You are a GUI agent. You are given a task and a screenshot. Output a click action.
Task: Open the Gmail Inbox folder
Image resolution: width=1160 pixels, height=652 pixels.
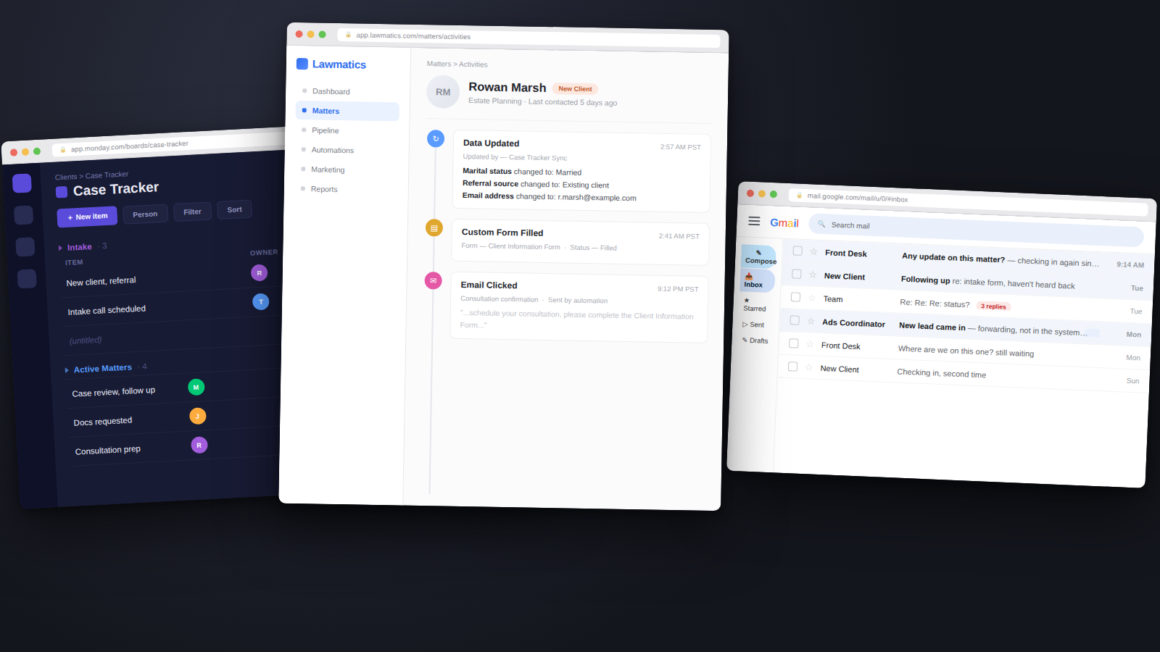point(757,280)
